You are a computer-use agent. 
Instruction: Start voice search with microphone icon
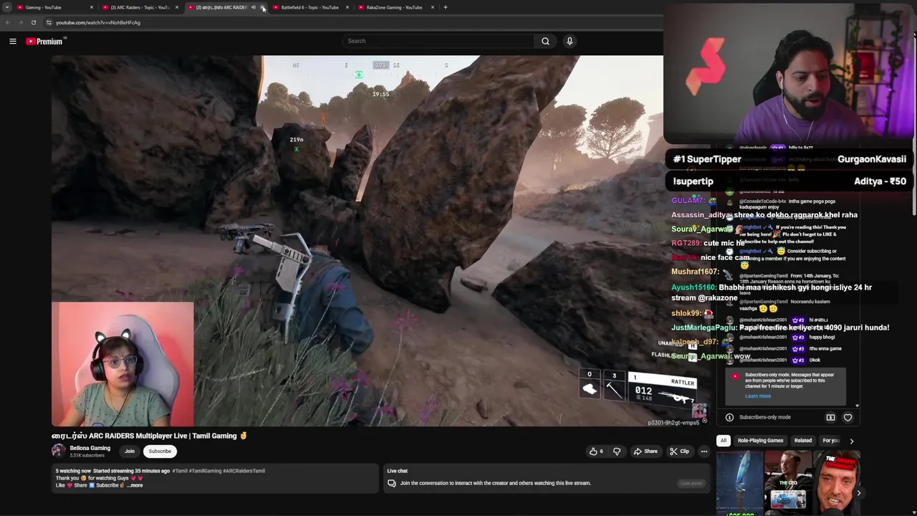570,41
